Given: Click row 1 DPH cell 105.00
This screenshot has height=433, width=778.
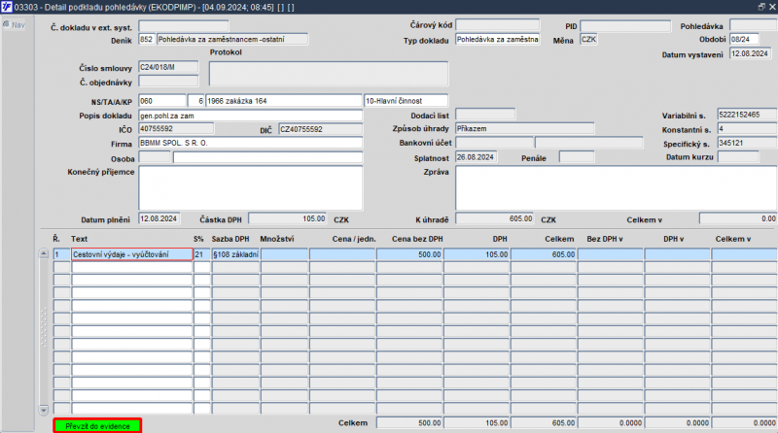Looking at the screenshot, I should click(x=477, y=254).
